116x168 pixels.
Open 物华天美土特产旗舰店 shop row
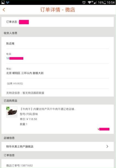click(x=58, y=146)
